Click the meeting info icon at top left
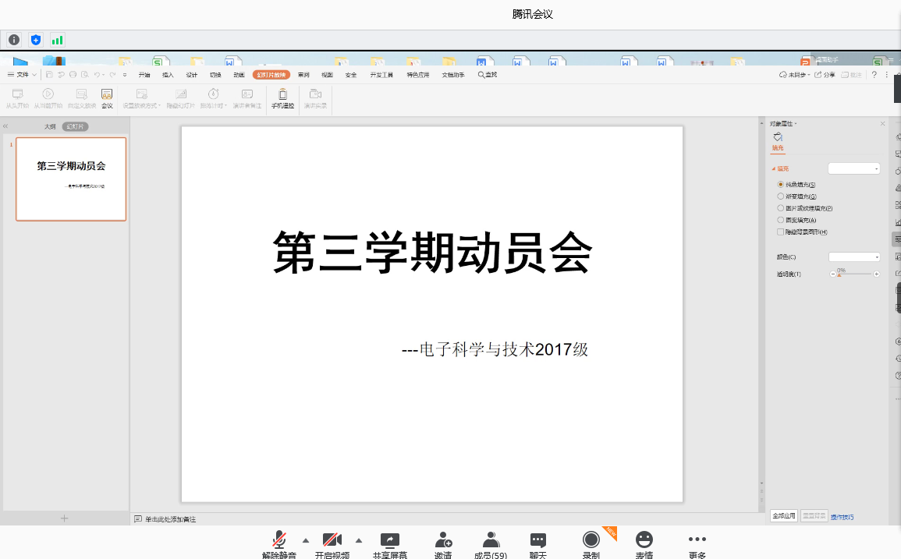The height and width of the screenshot is (559, 901). pos(14,40)
